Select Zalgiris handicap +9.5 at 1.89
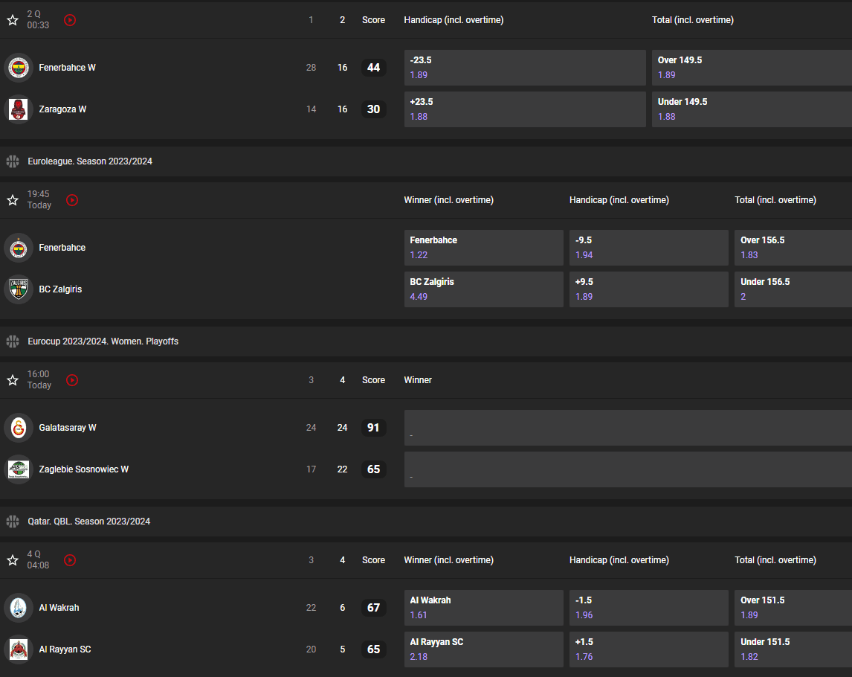The height and width of the screenshot is (677, 852). pos(649,289)
